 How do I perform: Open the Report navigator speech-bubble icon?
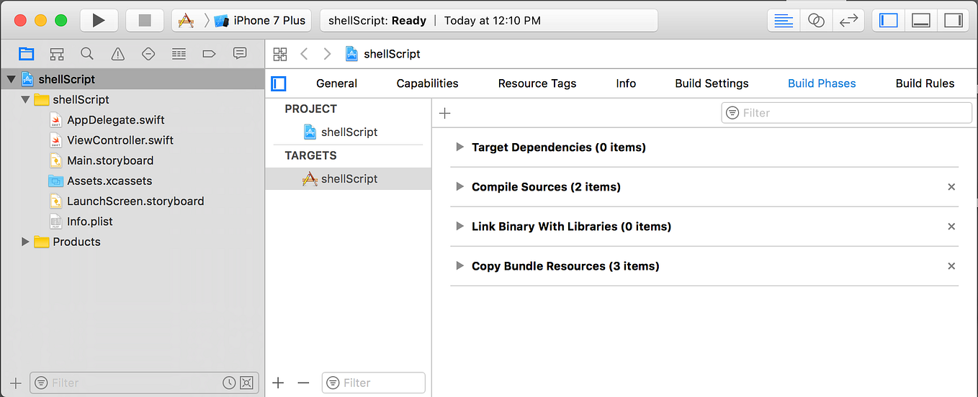[x=240, y=54]
